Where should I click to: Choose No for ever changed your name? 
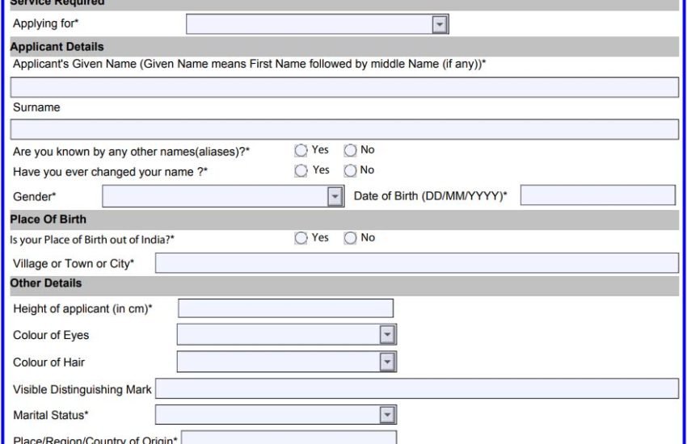[x=350, y=170]
